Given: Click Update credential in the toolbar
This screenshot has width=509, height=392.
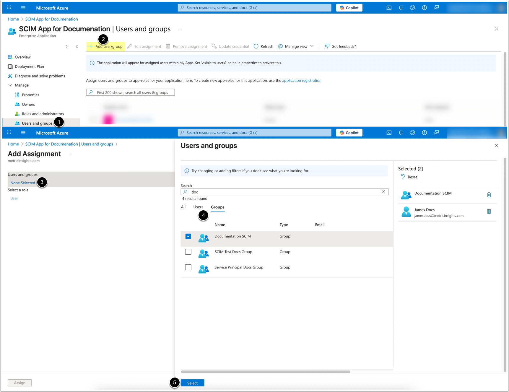Looking at the screenshot, I should 230,46.
